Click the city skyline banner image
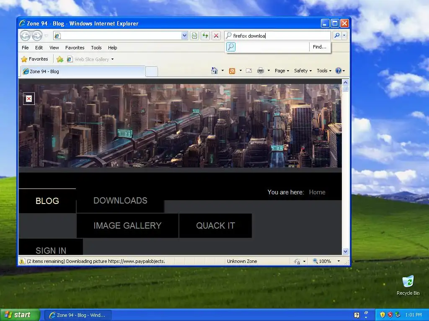This screenshot has height=321, width=429. [x=180, y=125]
